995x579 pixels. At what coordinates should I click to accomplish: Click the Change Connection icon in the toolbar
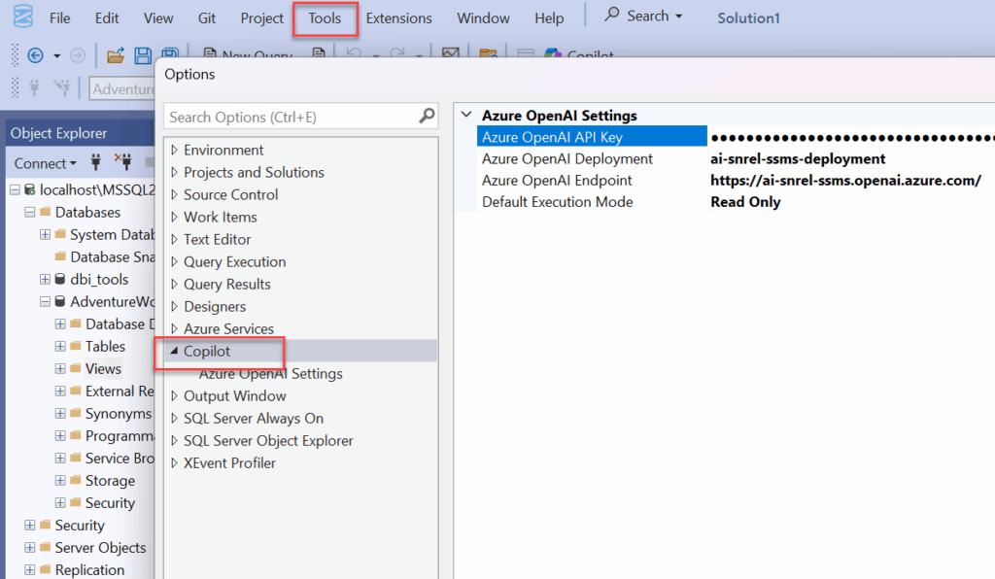coord(62,87)
